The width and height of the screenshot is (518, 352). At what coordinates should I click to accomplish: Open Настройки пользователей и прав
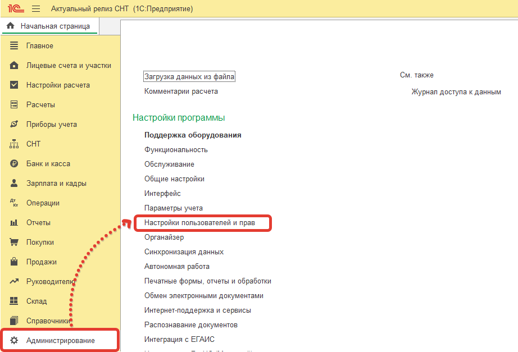(x=199, y=223)
